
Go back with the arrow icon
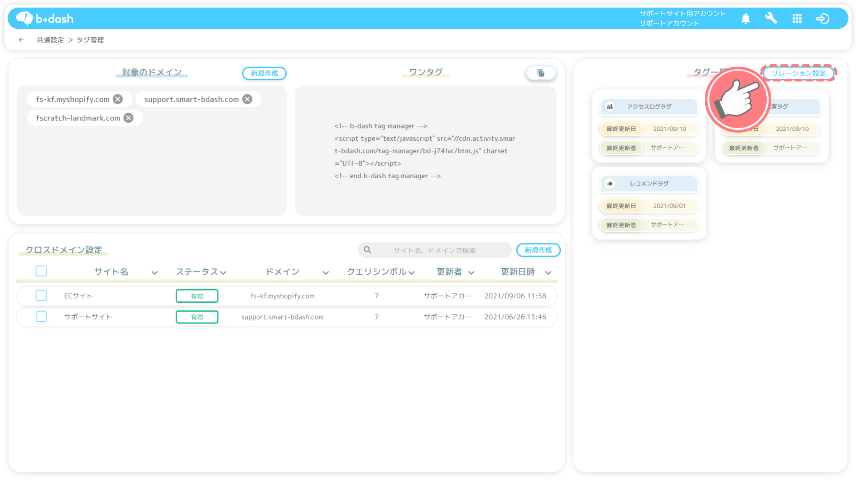[x=21, y=40]
